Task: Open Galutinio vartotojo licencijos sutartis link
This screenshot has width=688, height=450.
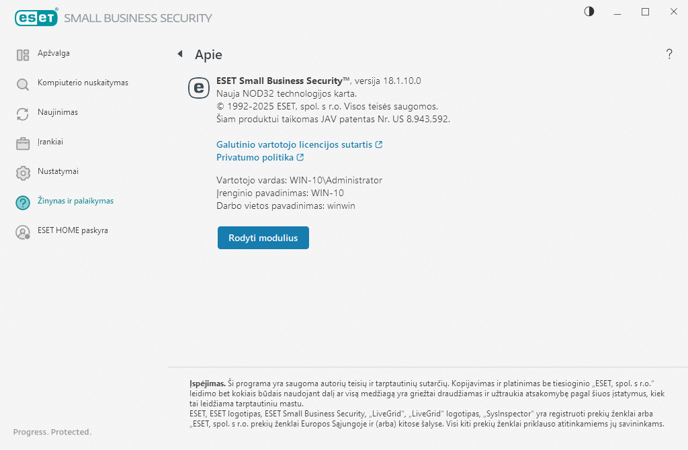Action: [x=295, y=144]
